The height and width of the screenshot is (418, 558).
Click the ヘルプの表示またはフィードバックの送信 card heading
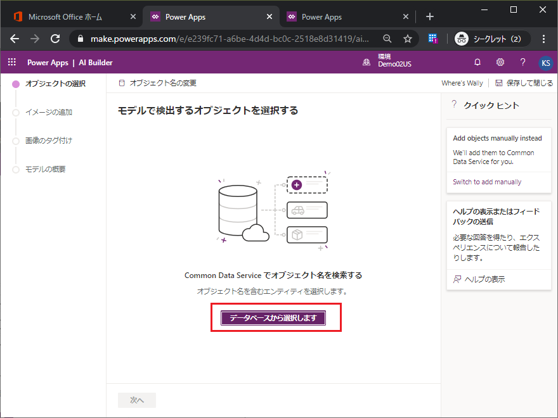(496, 217)
